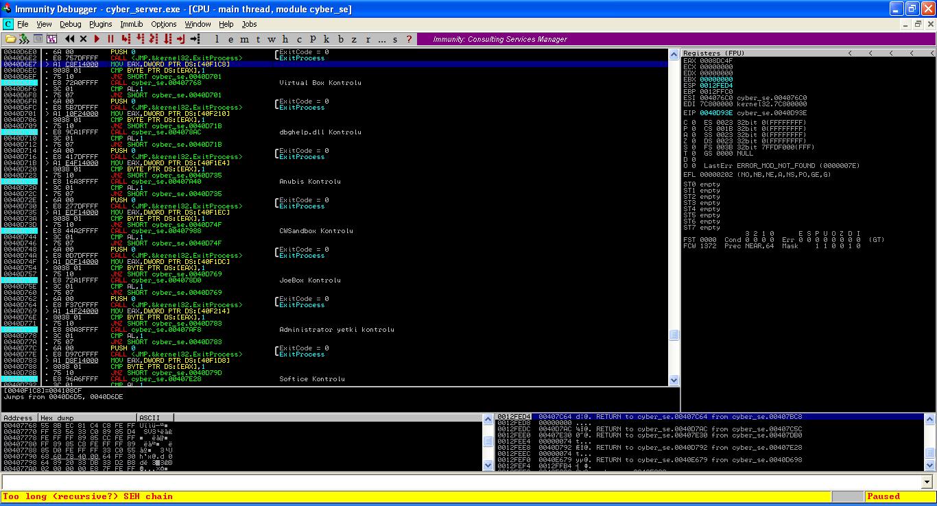Select the highlighted MOV EAX,DWORD PTR DS:[40F1C8] instruction
The image size is (937, 506).
[335, 64]
